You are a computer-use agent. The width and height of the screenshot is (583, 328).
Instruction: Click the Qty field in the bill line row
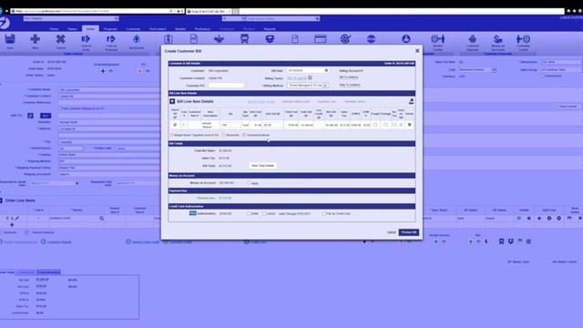230,125
